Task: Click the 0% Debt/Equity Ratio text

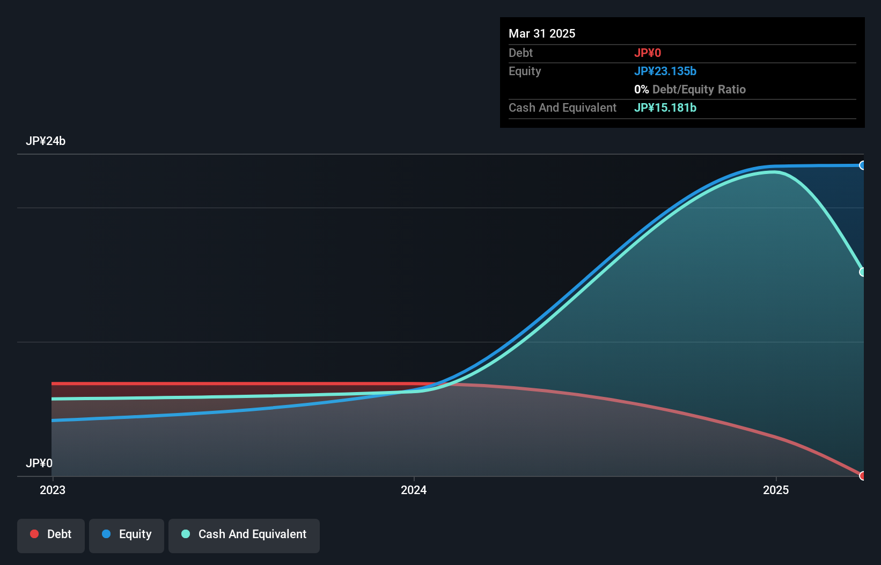Action: (x=690, y=89)
